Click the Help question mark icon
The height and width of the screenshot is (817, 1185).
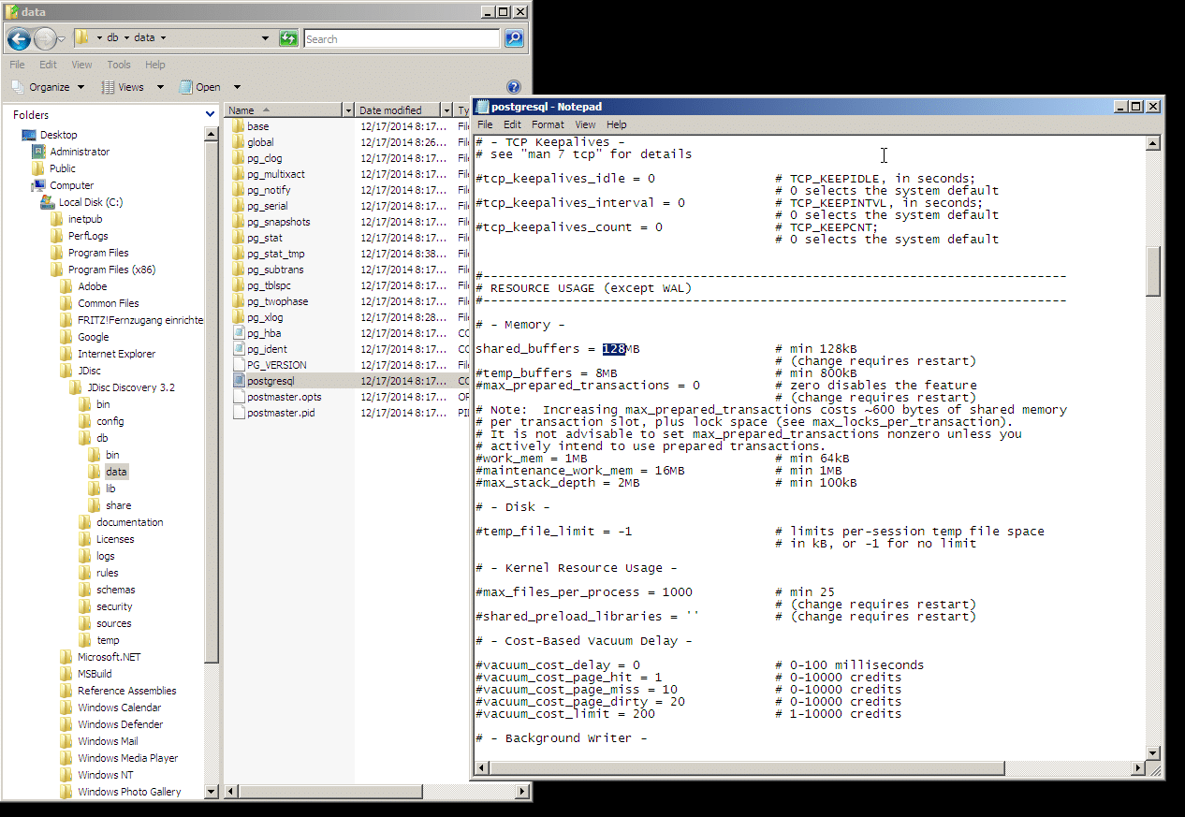[513, 85]
